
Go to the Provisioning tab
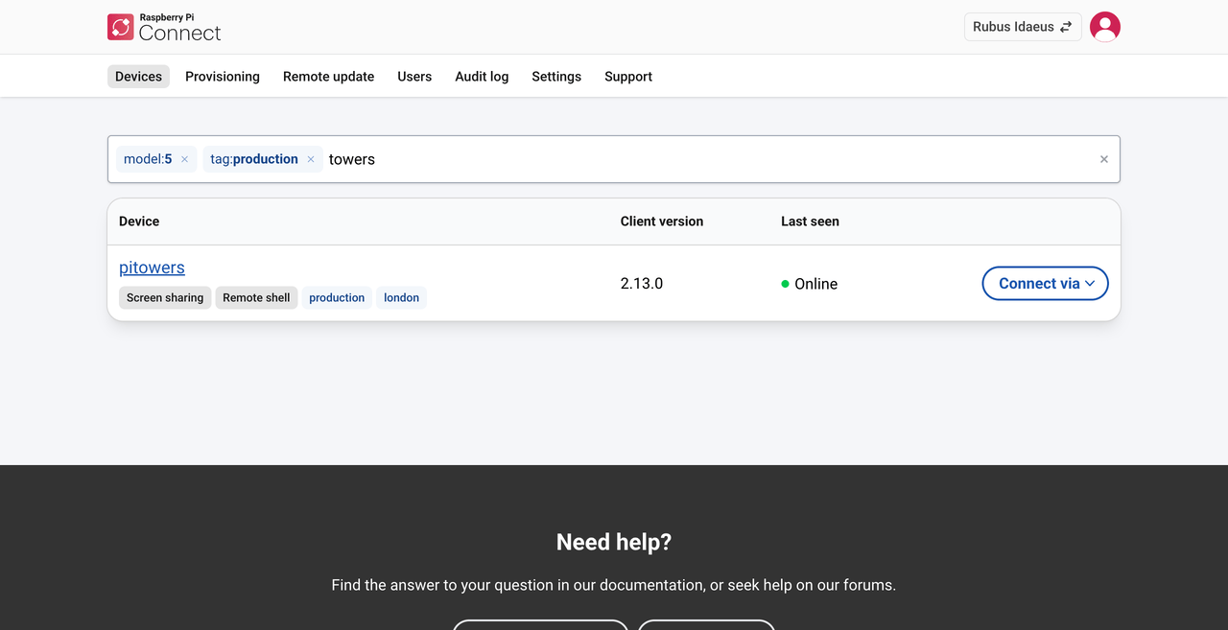[x=223, y=77]
